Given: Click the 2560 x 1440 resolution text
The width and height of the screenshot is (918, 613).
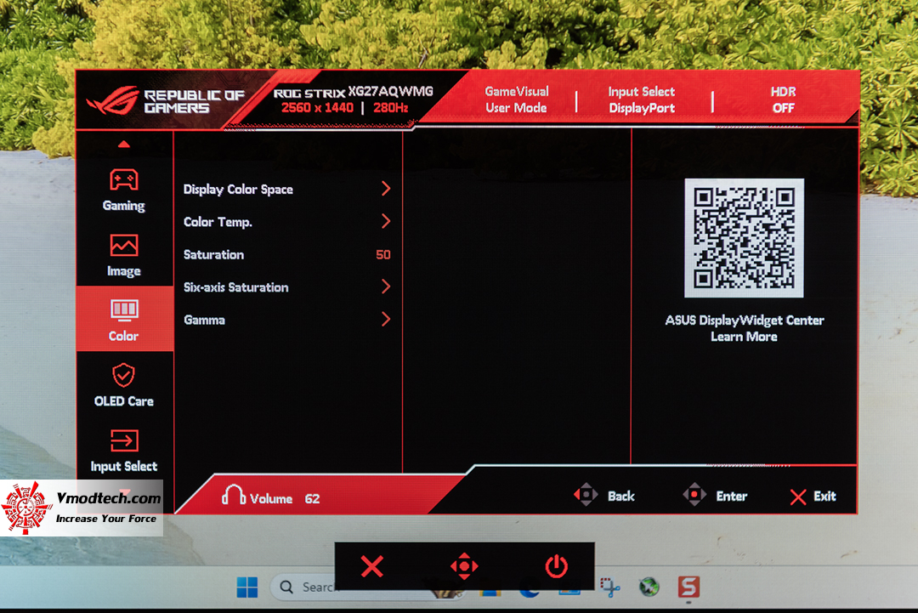Looking at the screenshot, I should click(x=317, y=108).
